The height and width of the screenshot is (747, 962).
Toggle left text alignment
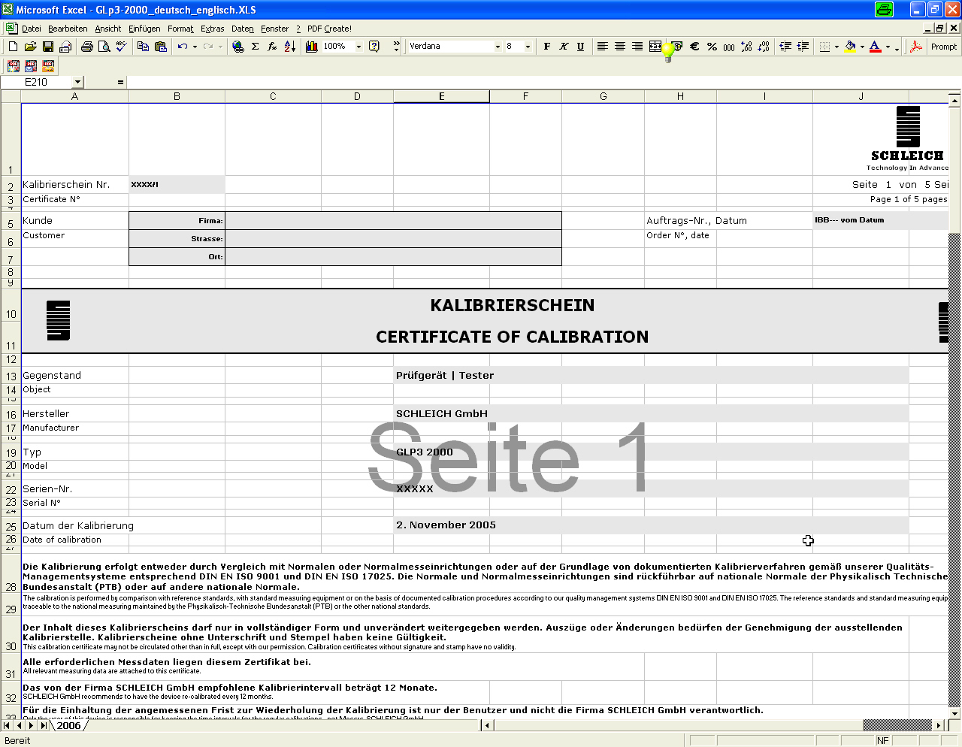[603, 47]
